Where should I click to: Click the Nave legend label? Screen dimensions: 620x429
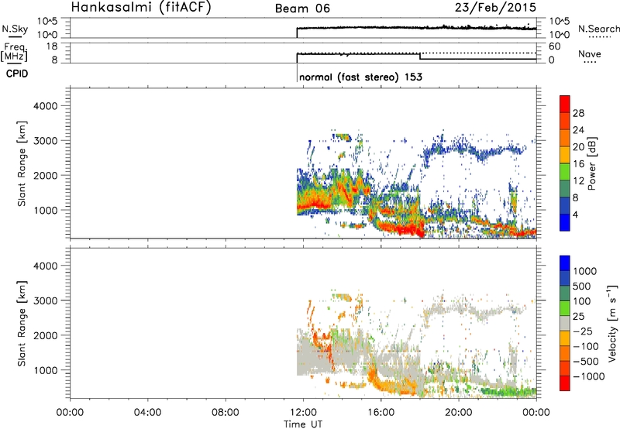pyautogui.click(x=590, y=54)
